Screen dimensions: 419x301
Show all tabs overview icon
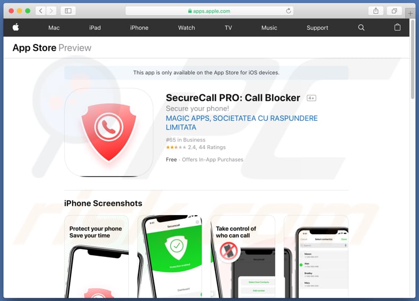click(x=394, y=11)
